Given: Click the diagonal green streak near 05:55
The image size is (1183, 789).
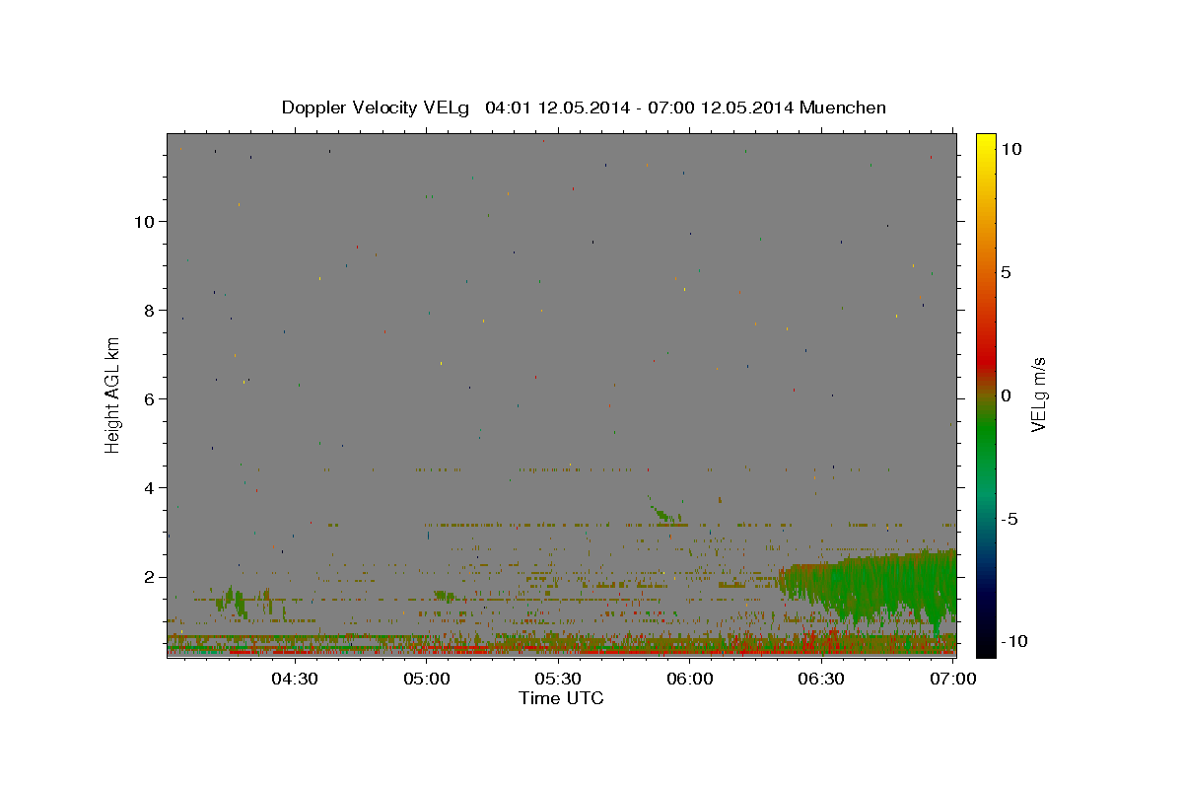Looking at the screenshot, I should pyautogui.click(x=663, y=511).
